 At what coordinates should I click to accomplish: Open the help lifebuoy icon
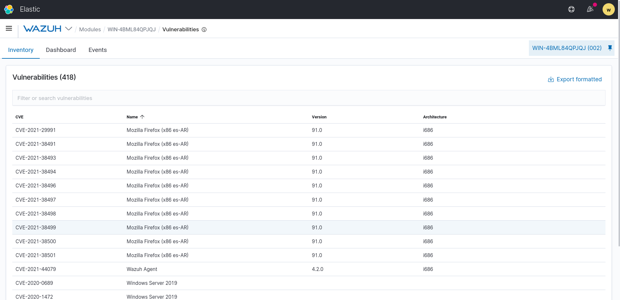571,9
